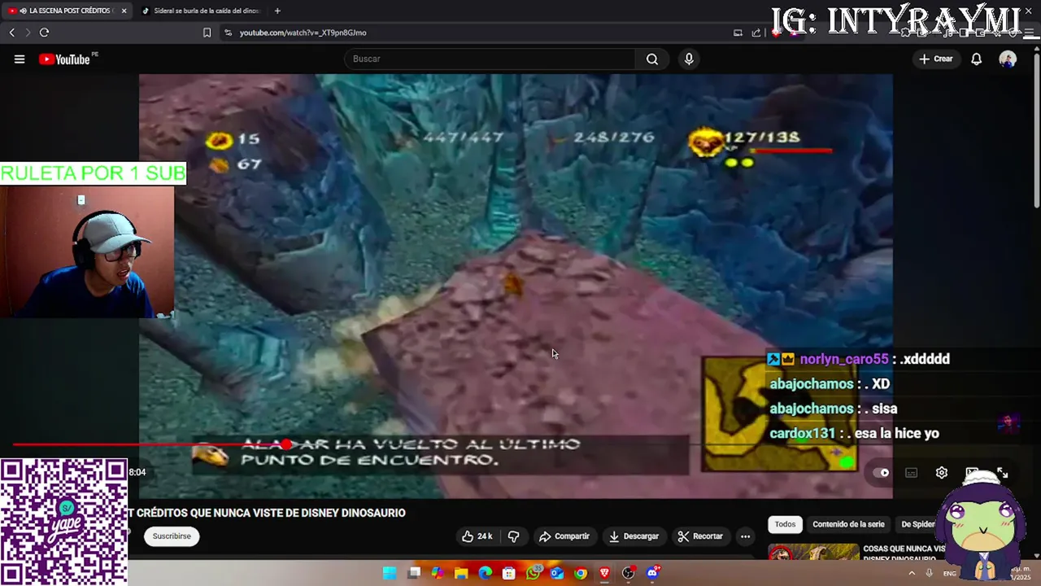Image resolution: width=1041 pixels, height=586 pixels.
Task: Open Outlook from the taskbar
Action: [557, 573]
